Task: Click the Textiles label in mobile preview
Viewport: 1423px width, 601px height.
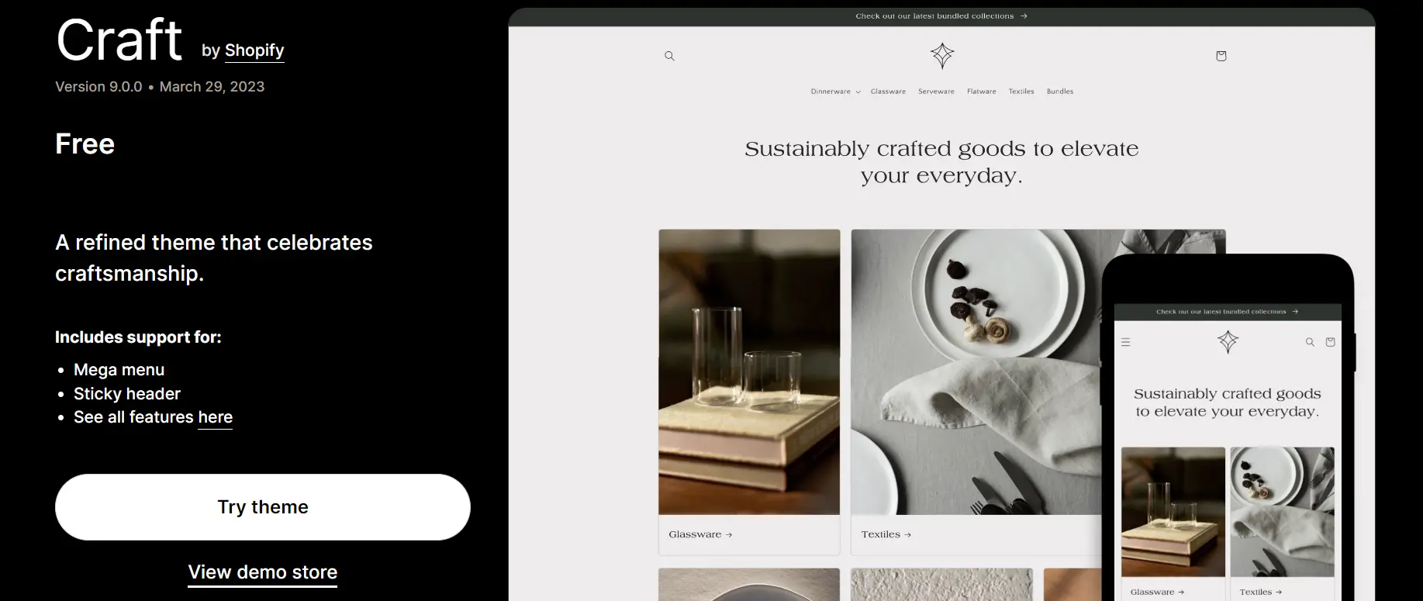Action: pyautogui.click(x=1260, y=592)
